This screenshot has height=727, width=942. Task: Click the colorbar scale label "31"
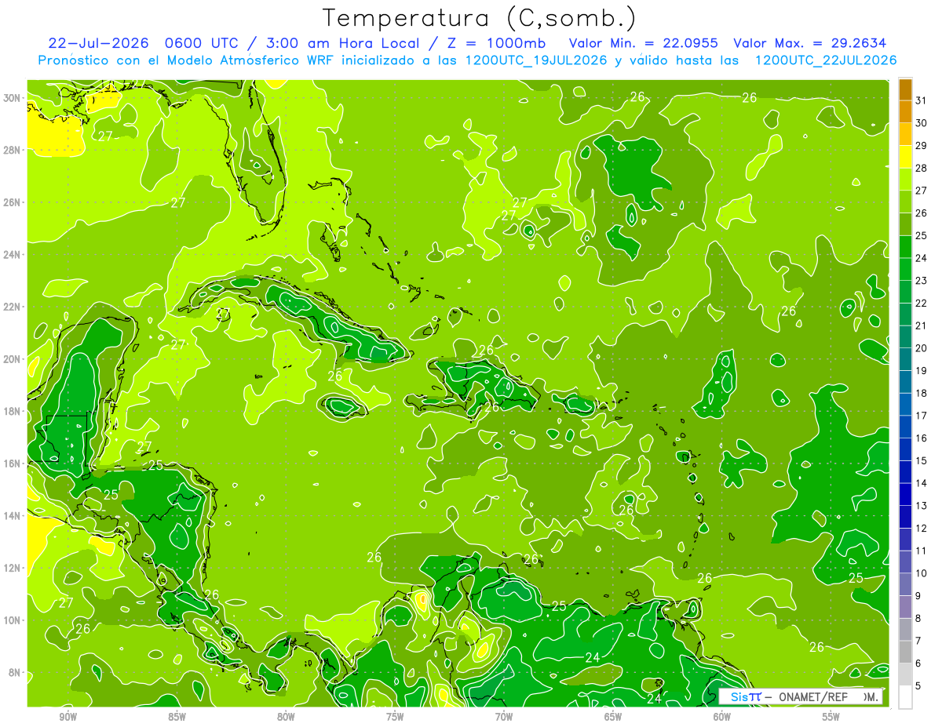[922, 100]
